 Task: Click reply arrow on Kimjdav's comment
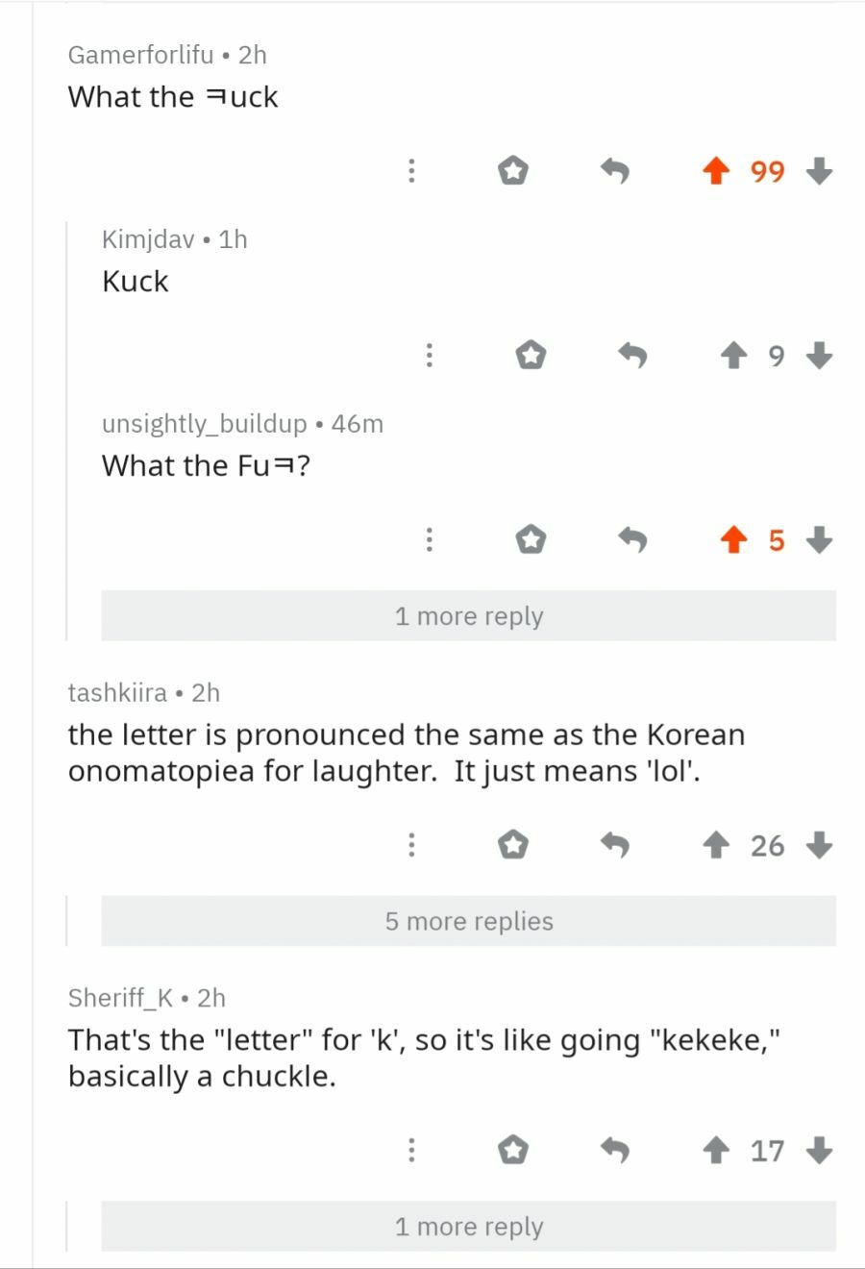pos(632,357)
